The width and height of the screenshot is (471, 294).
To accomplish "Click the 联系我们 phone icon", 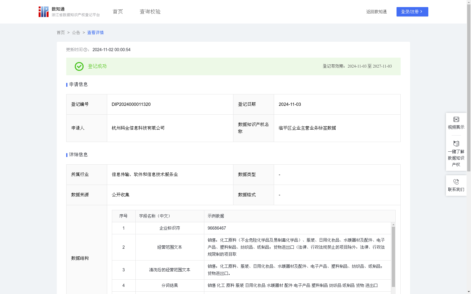I will [456, 182].
